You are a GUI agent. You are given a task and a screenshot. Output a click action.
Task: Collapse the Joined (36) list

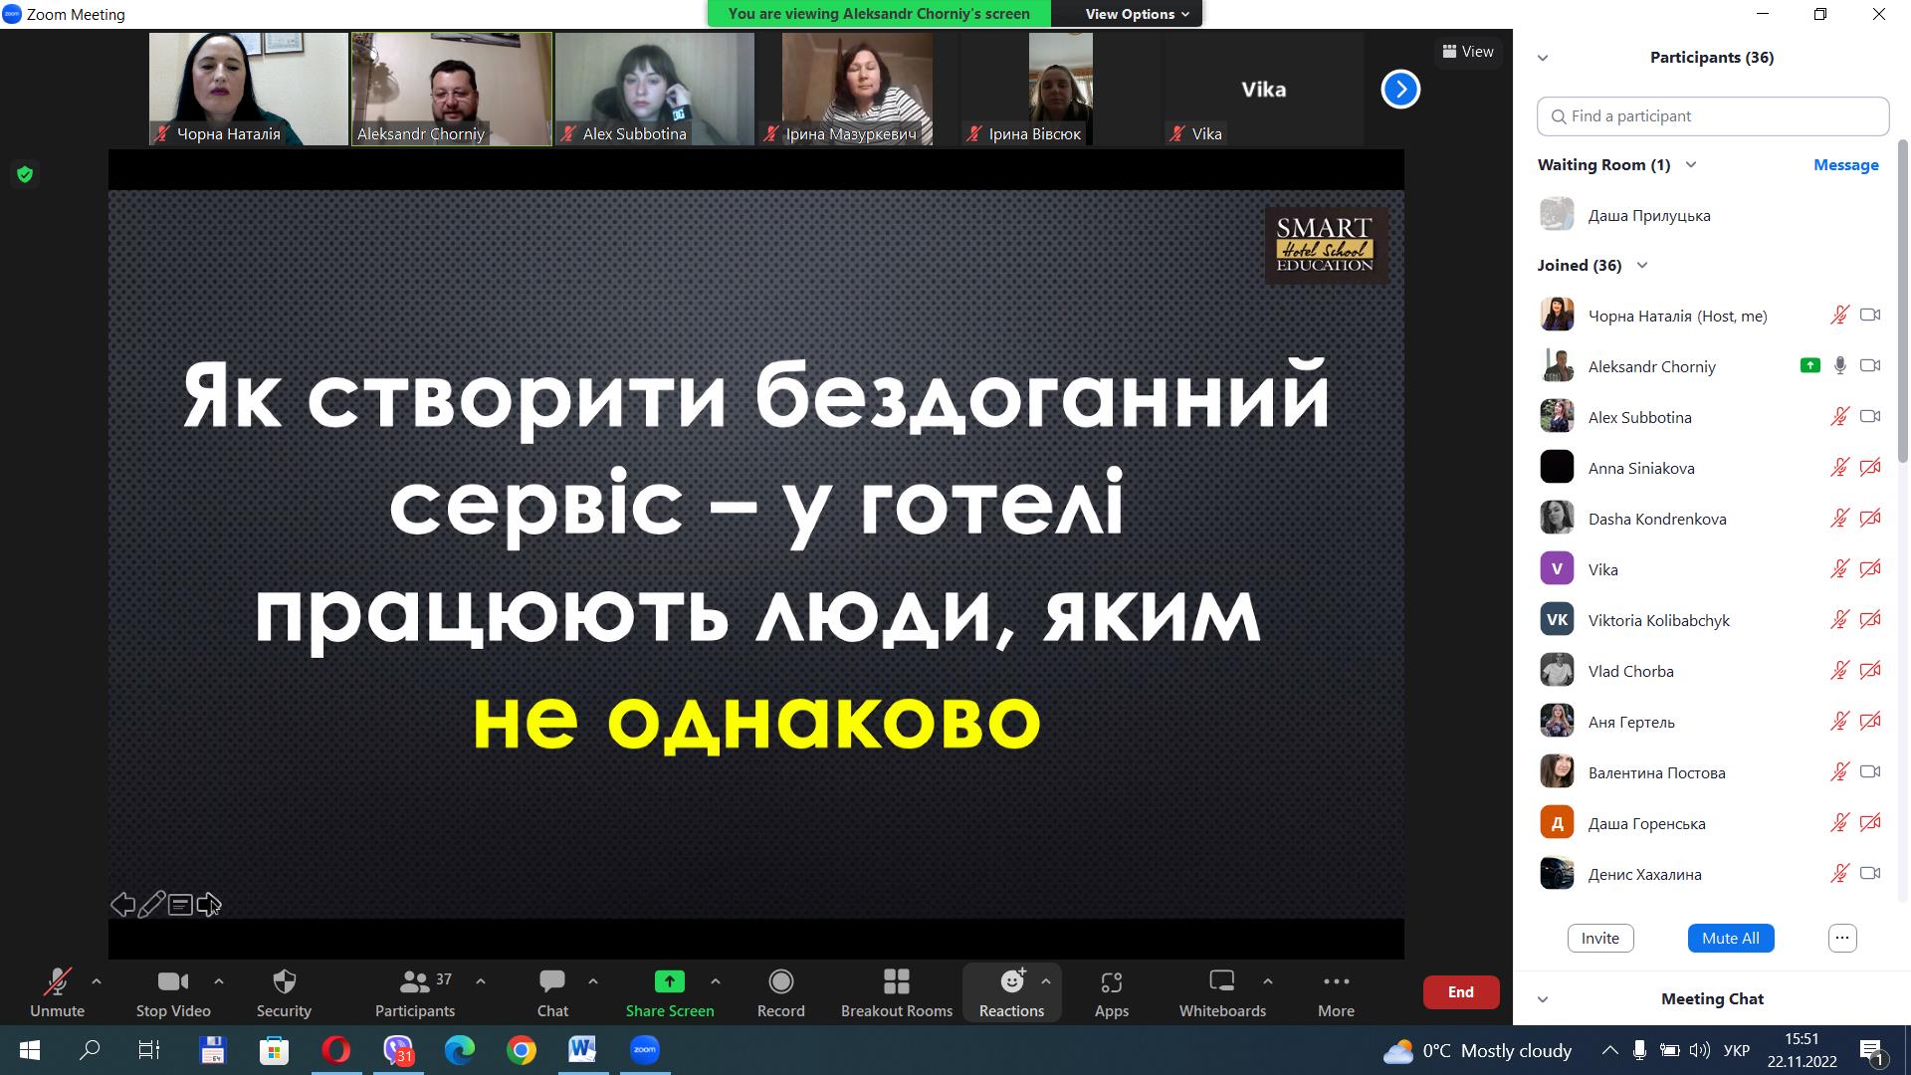pos(1642,266)
